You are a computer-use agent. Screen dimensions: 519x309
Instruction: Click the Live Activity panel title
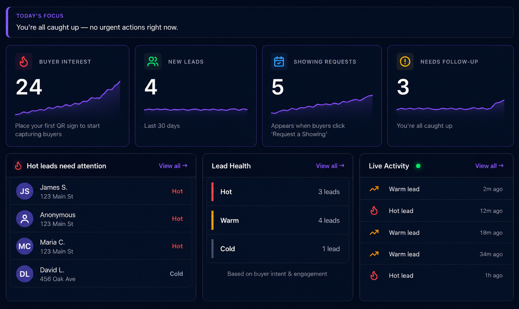pyautogui.click(x=389, y=166)
